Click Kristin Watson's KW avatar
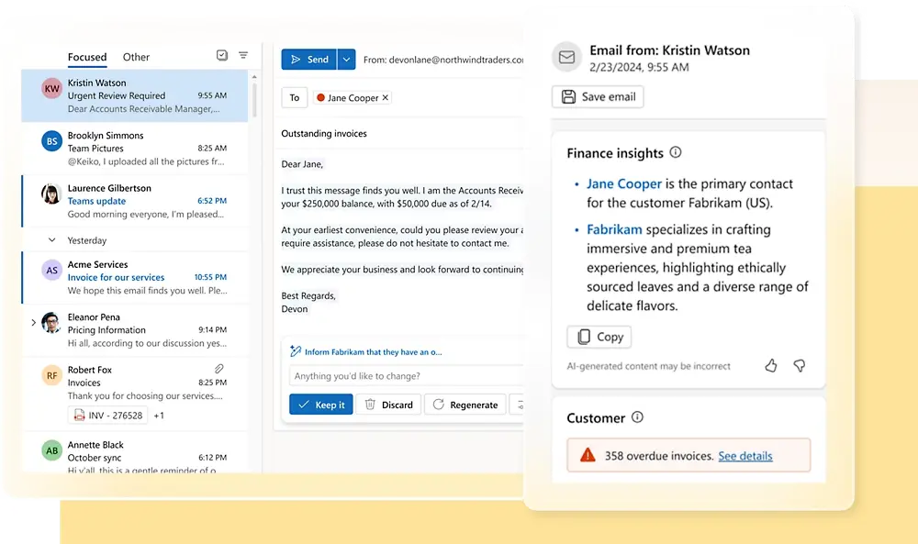918x544 pixels. pyautogui.click(x=51, y=88)
